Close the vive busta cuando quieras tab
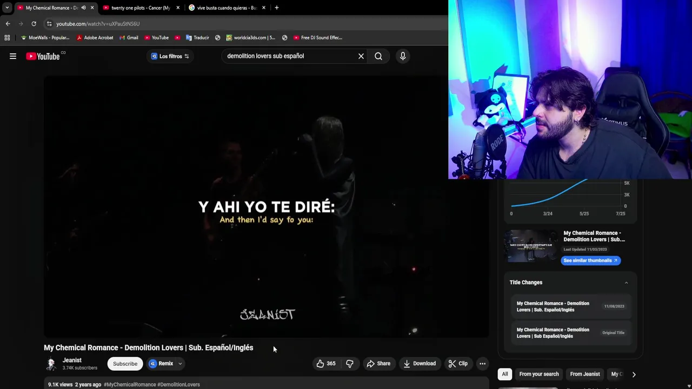This screenshot has height=389, width=692. coord(264,8)
